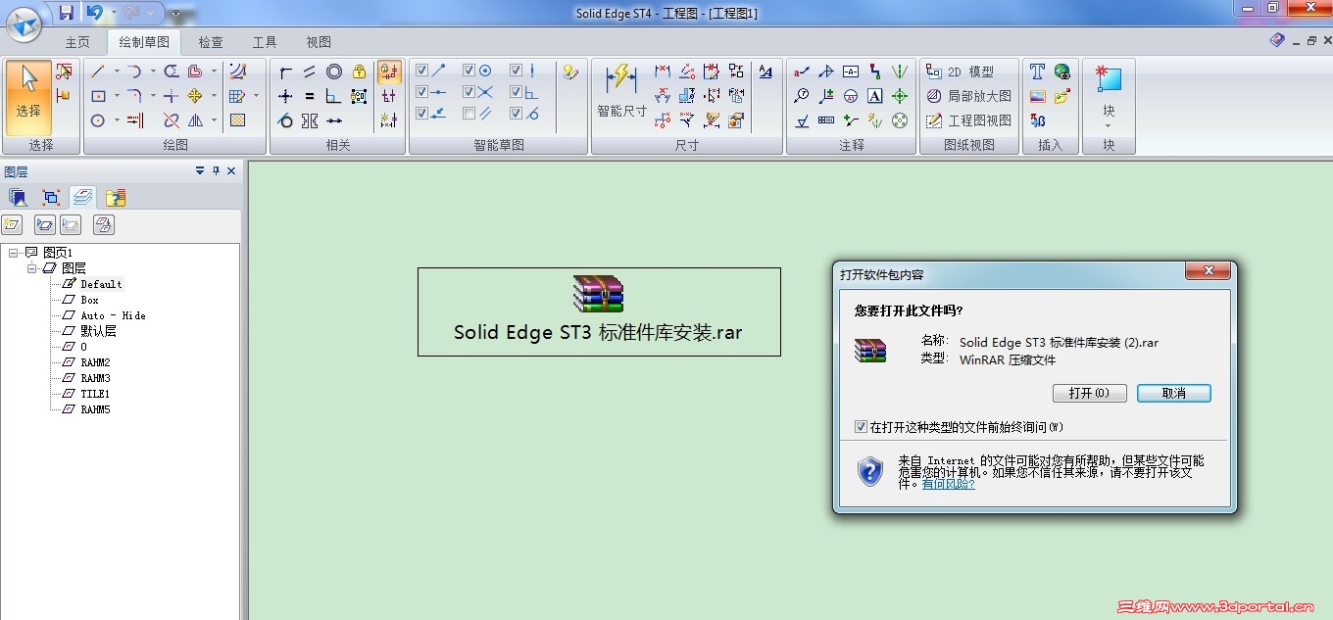Apply the Equal relationship constraint
This screenshot has width=1333, height=620.
coord(310,96)
